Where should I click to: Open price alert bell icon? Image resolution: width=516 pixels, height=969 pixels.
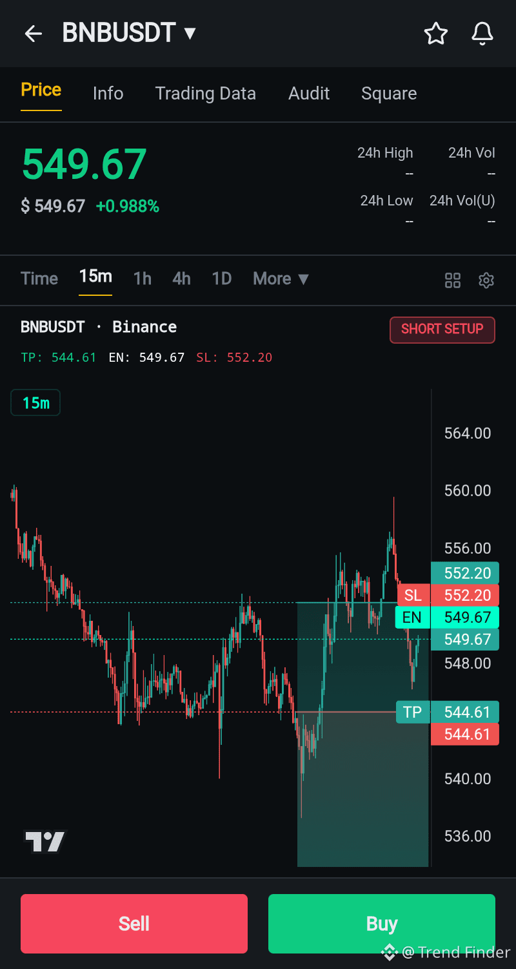point(482,34)
